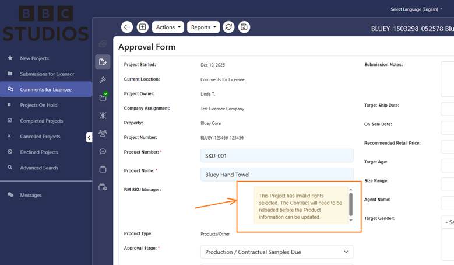Click the asterisk-like icon in vertical strip
This screenshot has height=265, width=454.
pos(103,116)
